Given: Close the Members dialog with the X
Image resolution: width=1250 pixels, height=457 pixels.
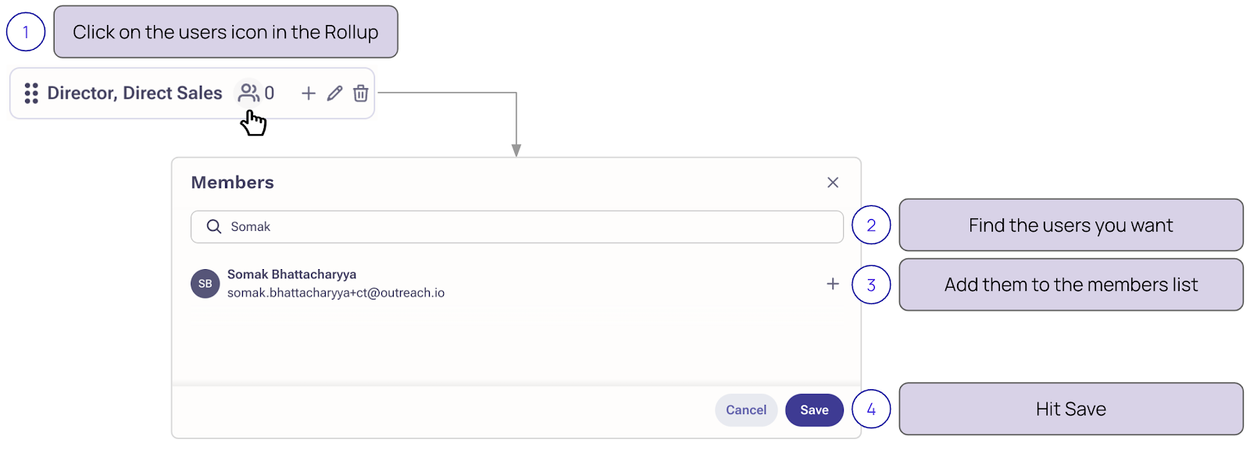Looking at the screenshot, I should click(833, 182).
